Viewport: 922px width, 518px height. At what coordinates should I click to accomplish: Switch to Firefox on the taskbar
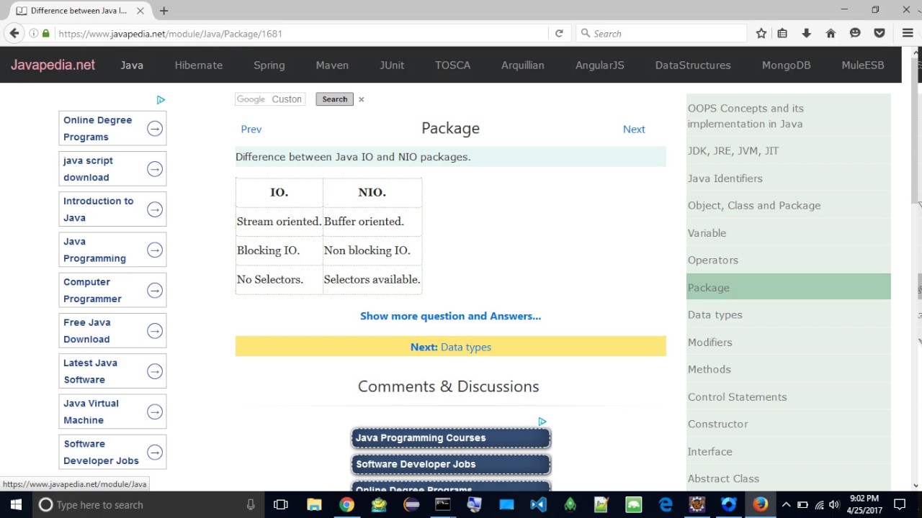[760, 505]
